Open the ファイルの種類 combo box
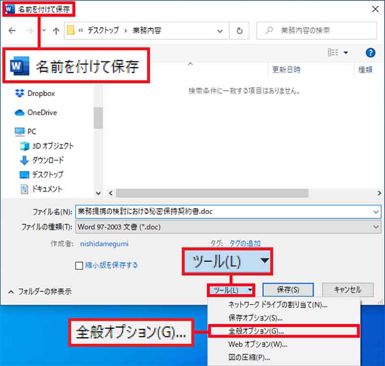This screenshot has width=385, height=366. 228,227
